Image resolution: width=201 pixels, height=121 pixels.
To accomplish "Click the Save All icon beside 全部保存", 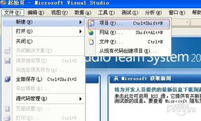I will tap(7, 79).
